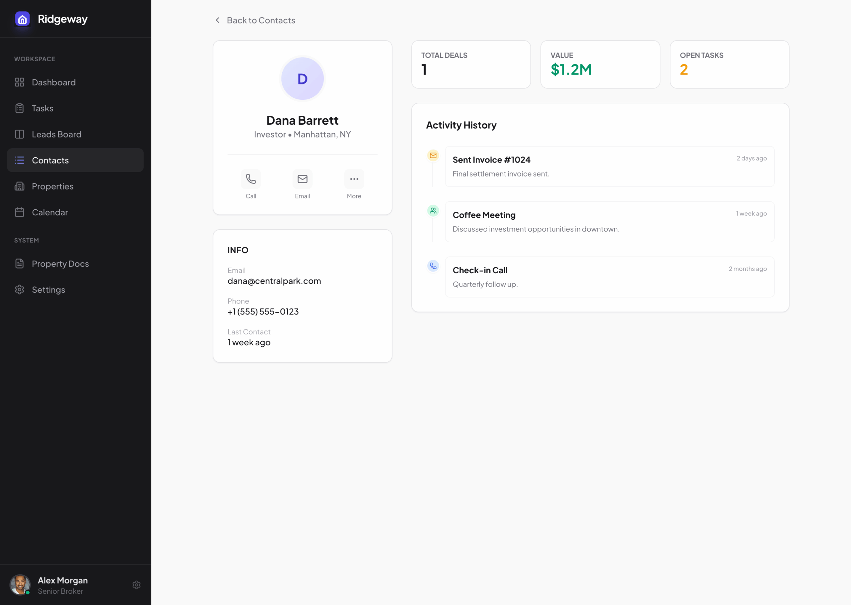Click the Ridgeway home logo icon
851x605 pixels.
pos(22,19)
